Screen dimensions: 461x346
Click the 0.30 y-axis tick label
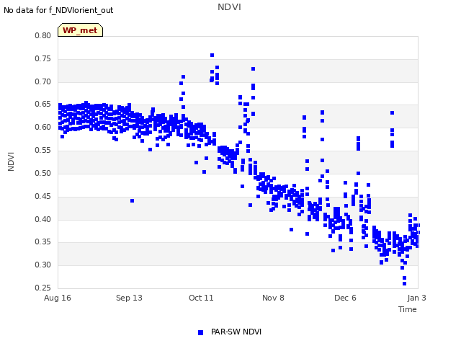click(x=43, y=265)
